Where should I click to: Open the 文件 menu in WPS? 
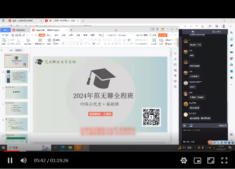click(5, 35)
